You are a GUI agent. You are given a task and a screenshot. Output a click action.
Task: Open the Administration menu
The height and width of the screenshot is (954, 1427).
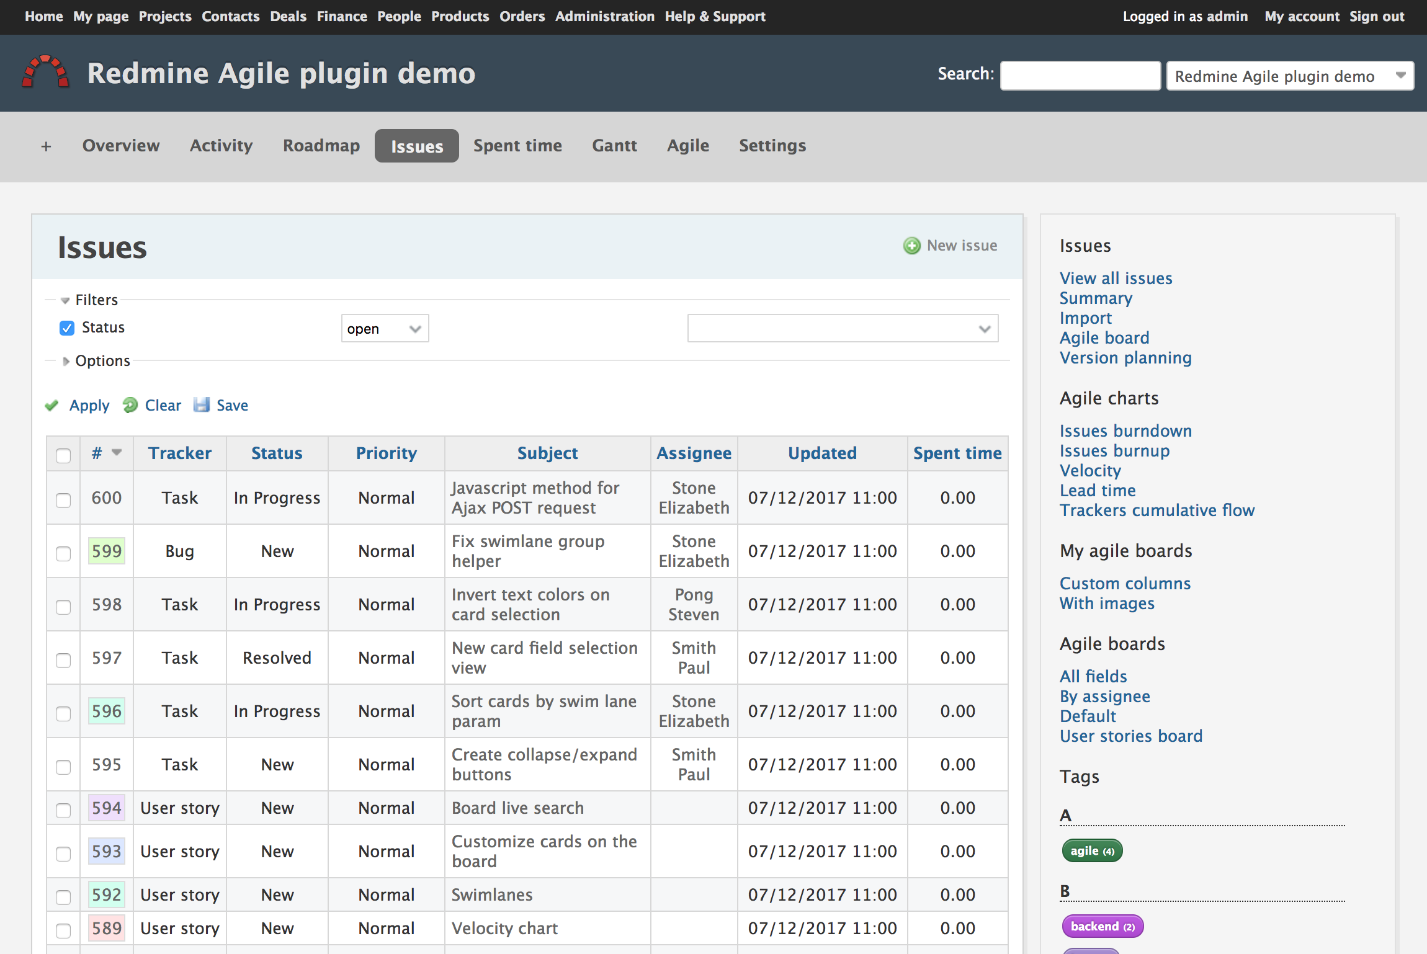[604, 16]
